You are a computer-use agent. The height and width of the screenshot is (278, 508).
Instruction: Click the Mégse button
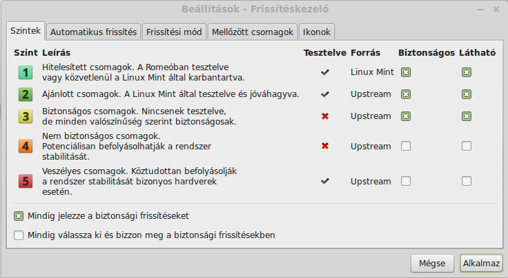point(432,264)
